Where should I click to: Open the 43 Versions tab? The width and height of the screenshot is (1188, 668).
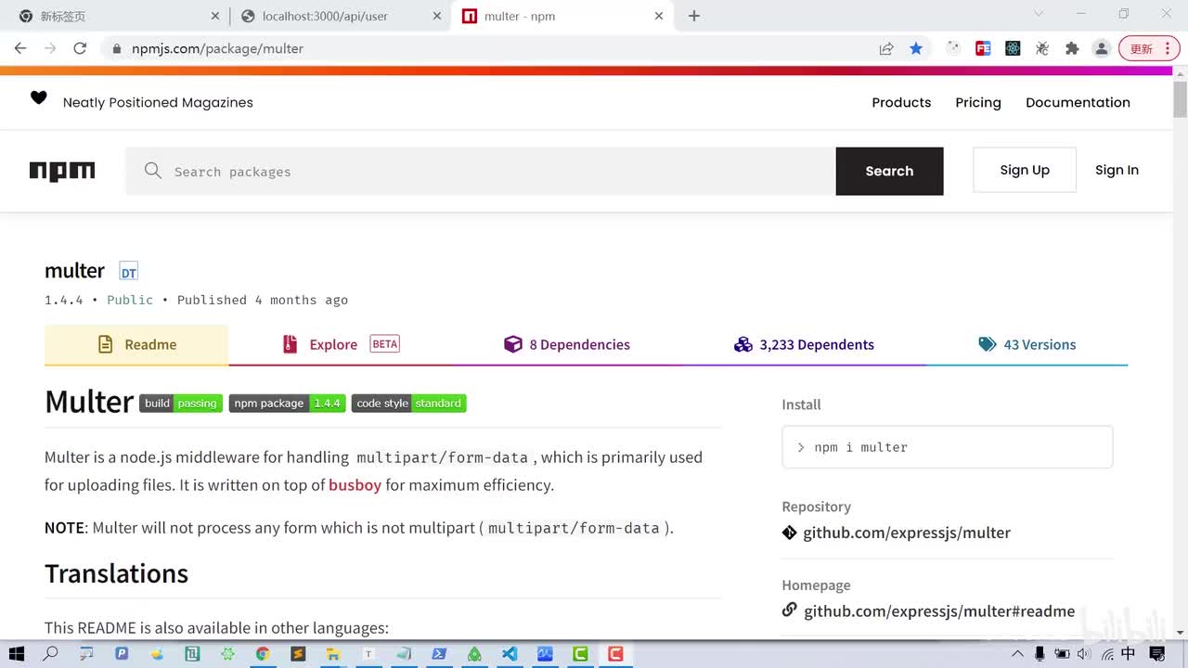1027,344
